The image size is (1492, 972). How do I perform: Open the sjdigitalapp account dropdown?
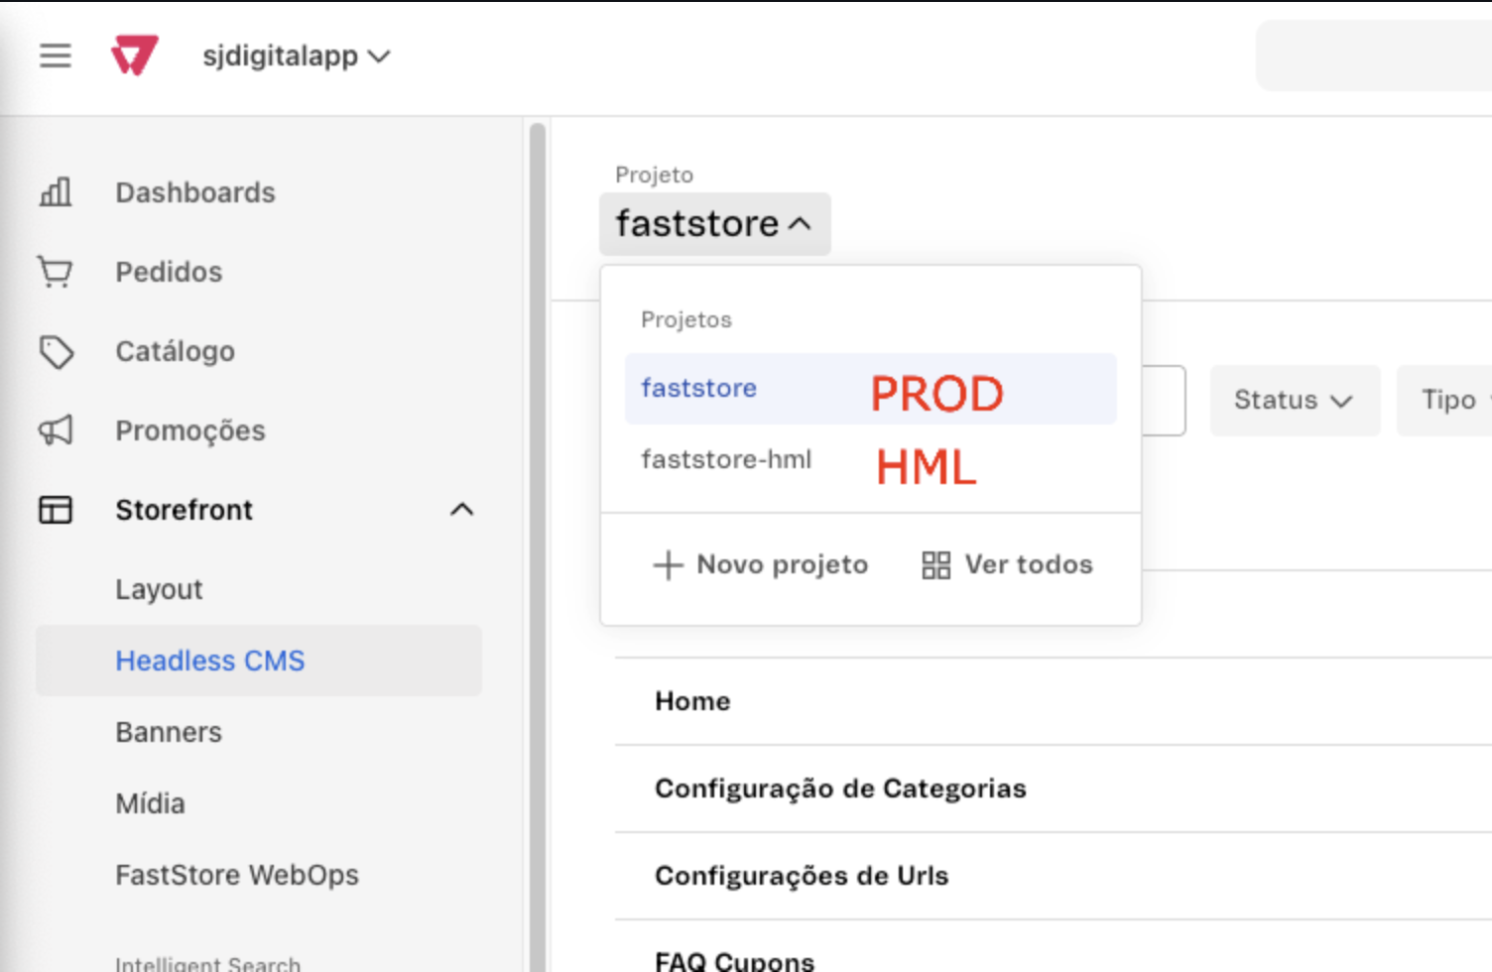click(x=296, y=57)
